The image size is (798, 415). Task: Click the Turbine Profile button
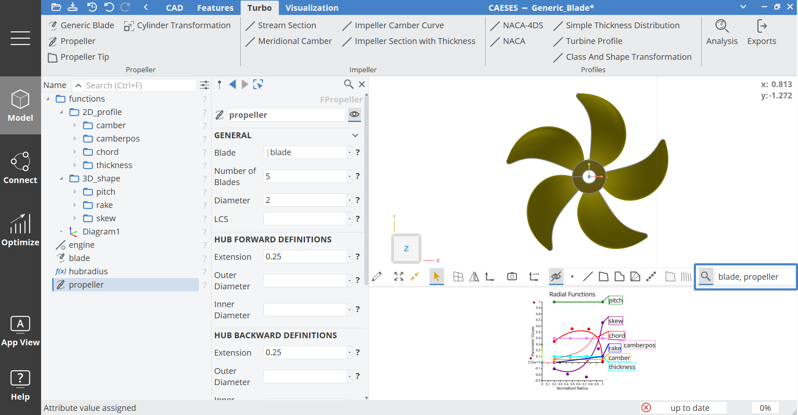[593, 41]
